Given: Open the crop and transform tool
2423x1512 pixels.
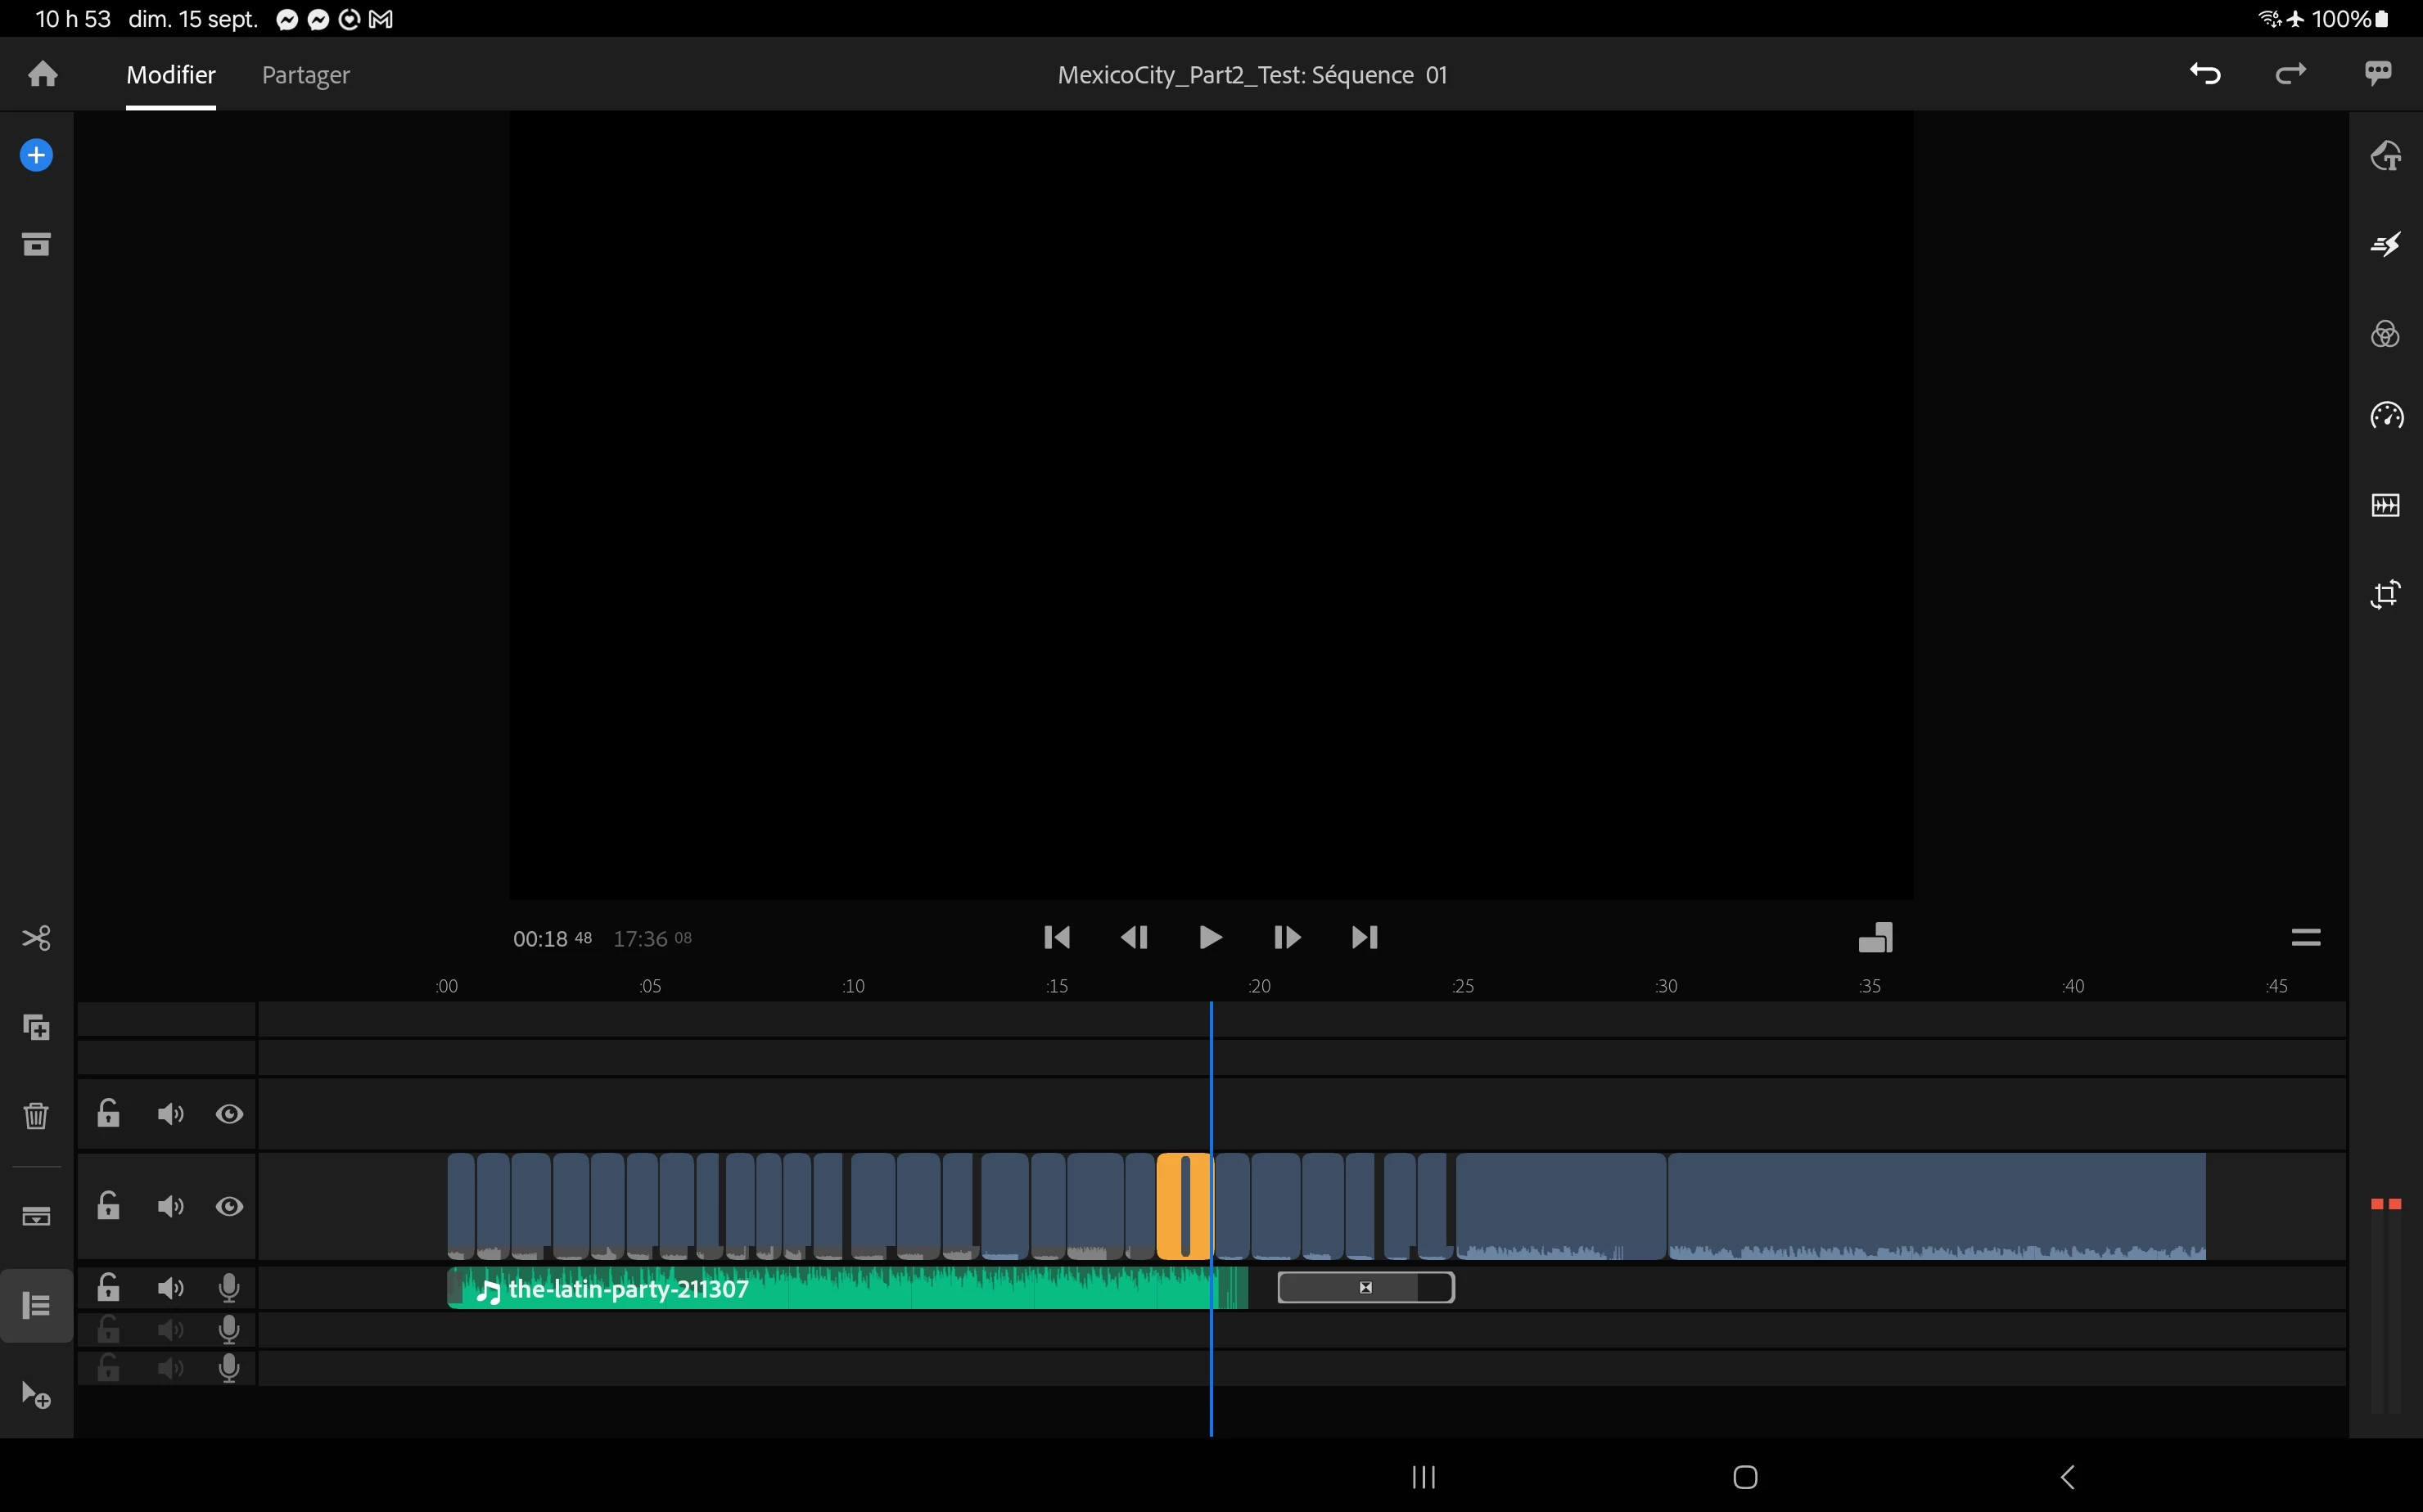Looking at the screenshot, I should 2385,594.
